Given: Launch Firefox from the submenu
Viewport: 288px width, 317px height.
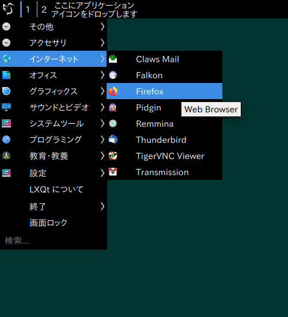Looking at the screenshot, I should pyautogui.click(x=164, y=91).
